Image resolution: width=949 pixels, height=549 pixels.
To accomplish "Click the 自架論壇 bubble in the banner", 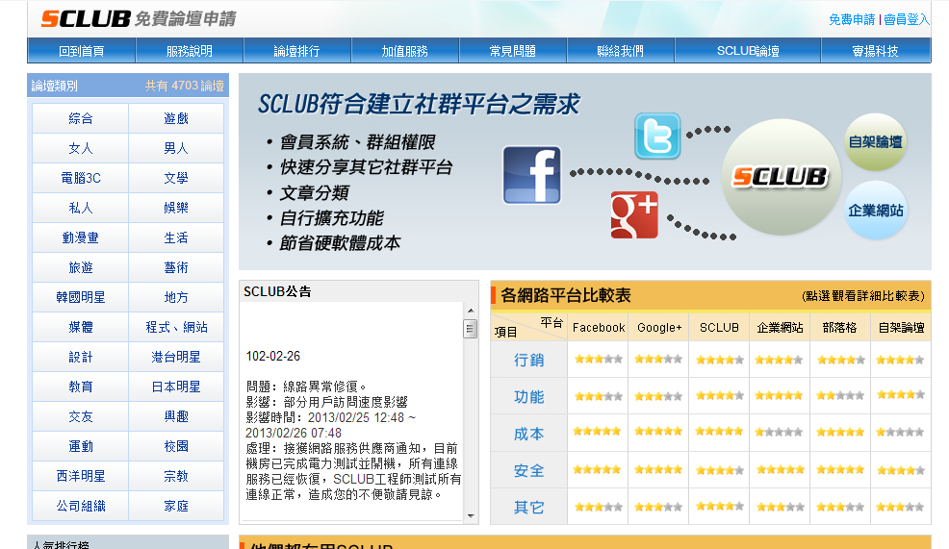I will [x=875, y=142].
